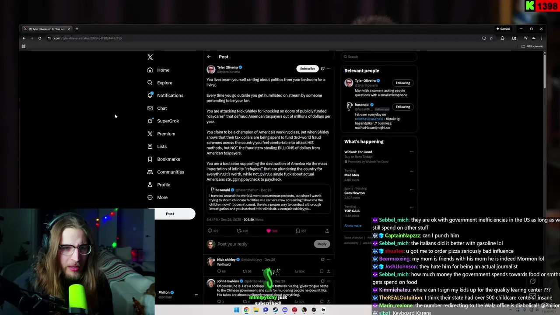Open Chat in X sidebar
Image resolution: width=560 pixels, height=315 pixels.
157,108
